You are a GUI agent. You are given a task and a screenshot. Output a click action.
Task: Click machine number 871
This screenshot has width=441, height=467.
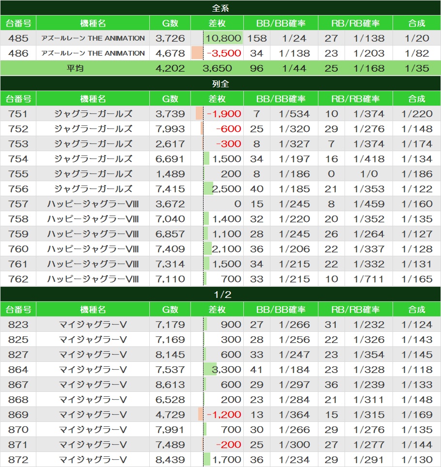click(18, 444)
